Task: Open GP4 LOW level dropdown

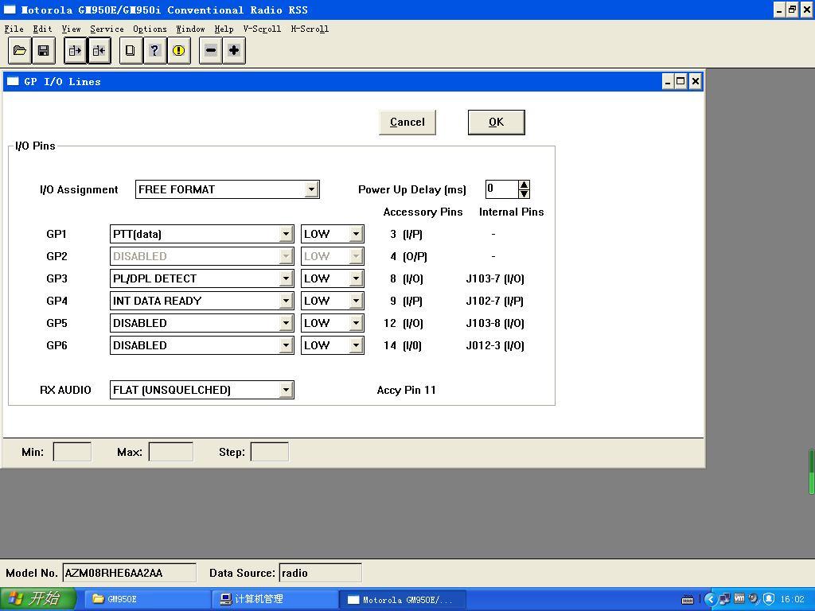Action: coord(356,301)
